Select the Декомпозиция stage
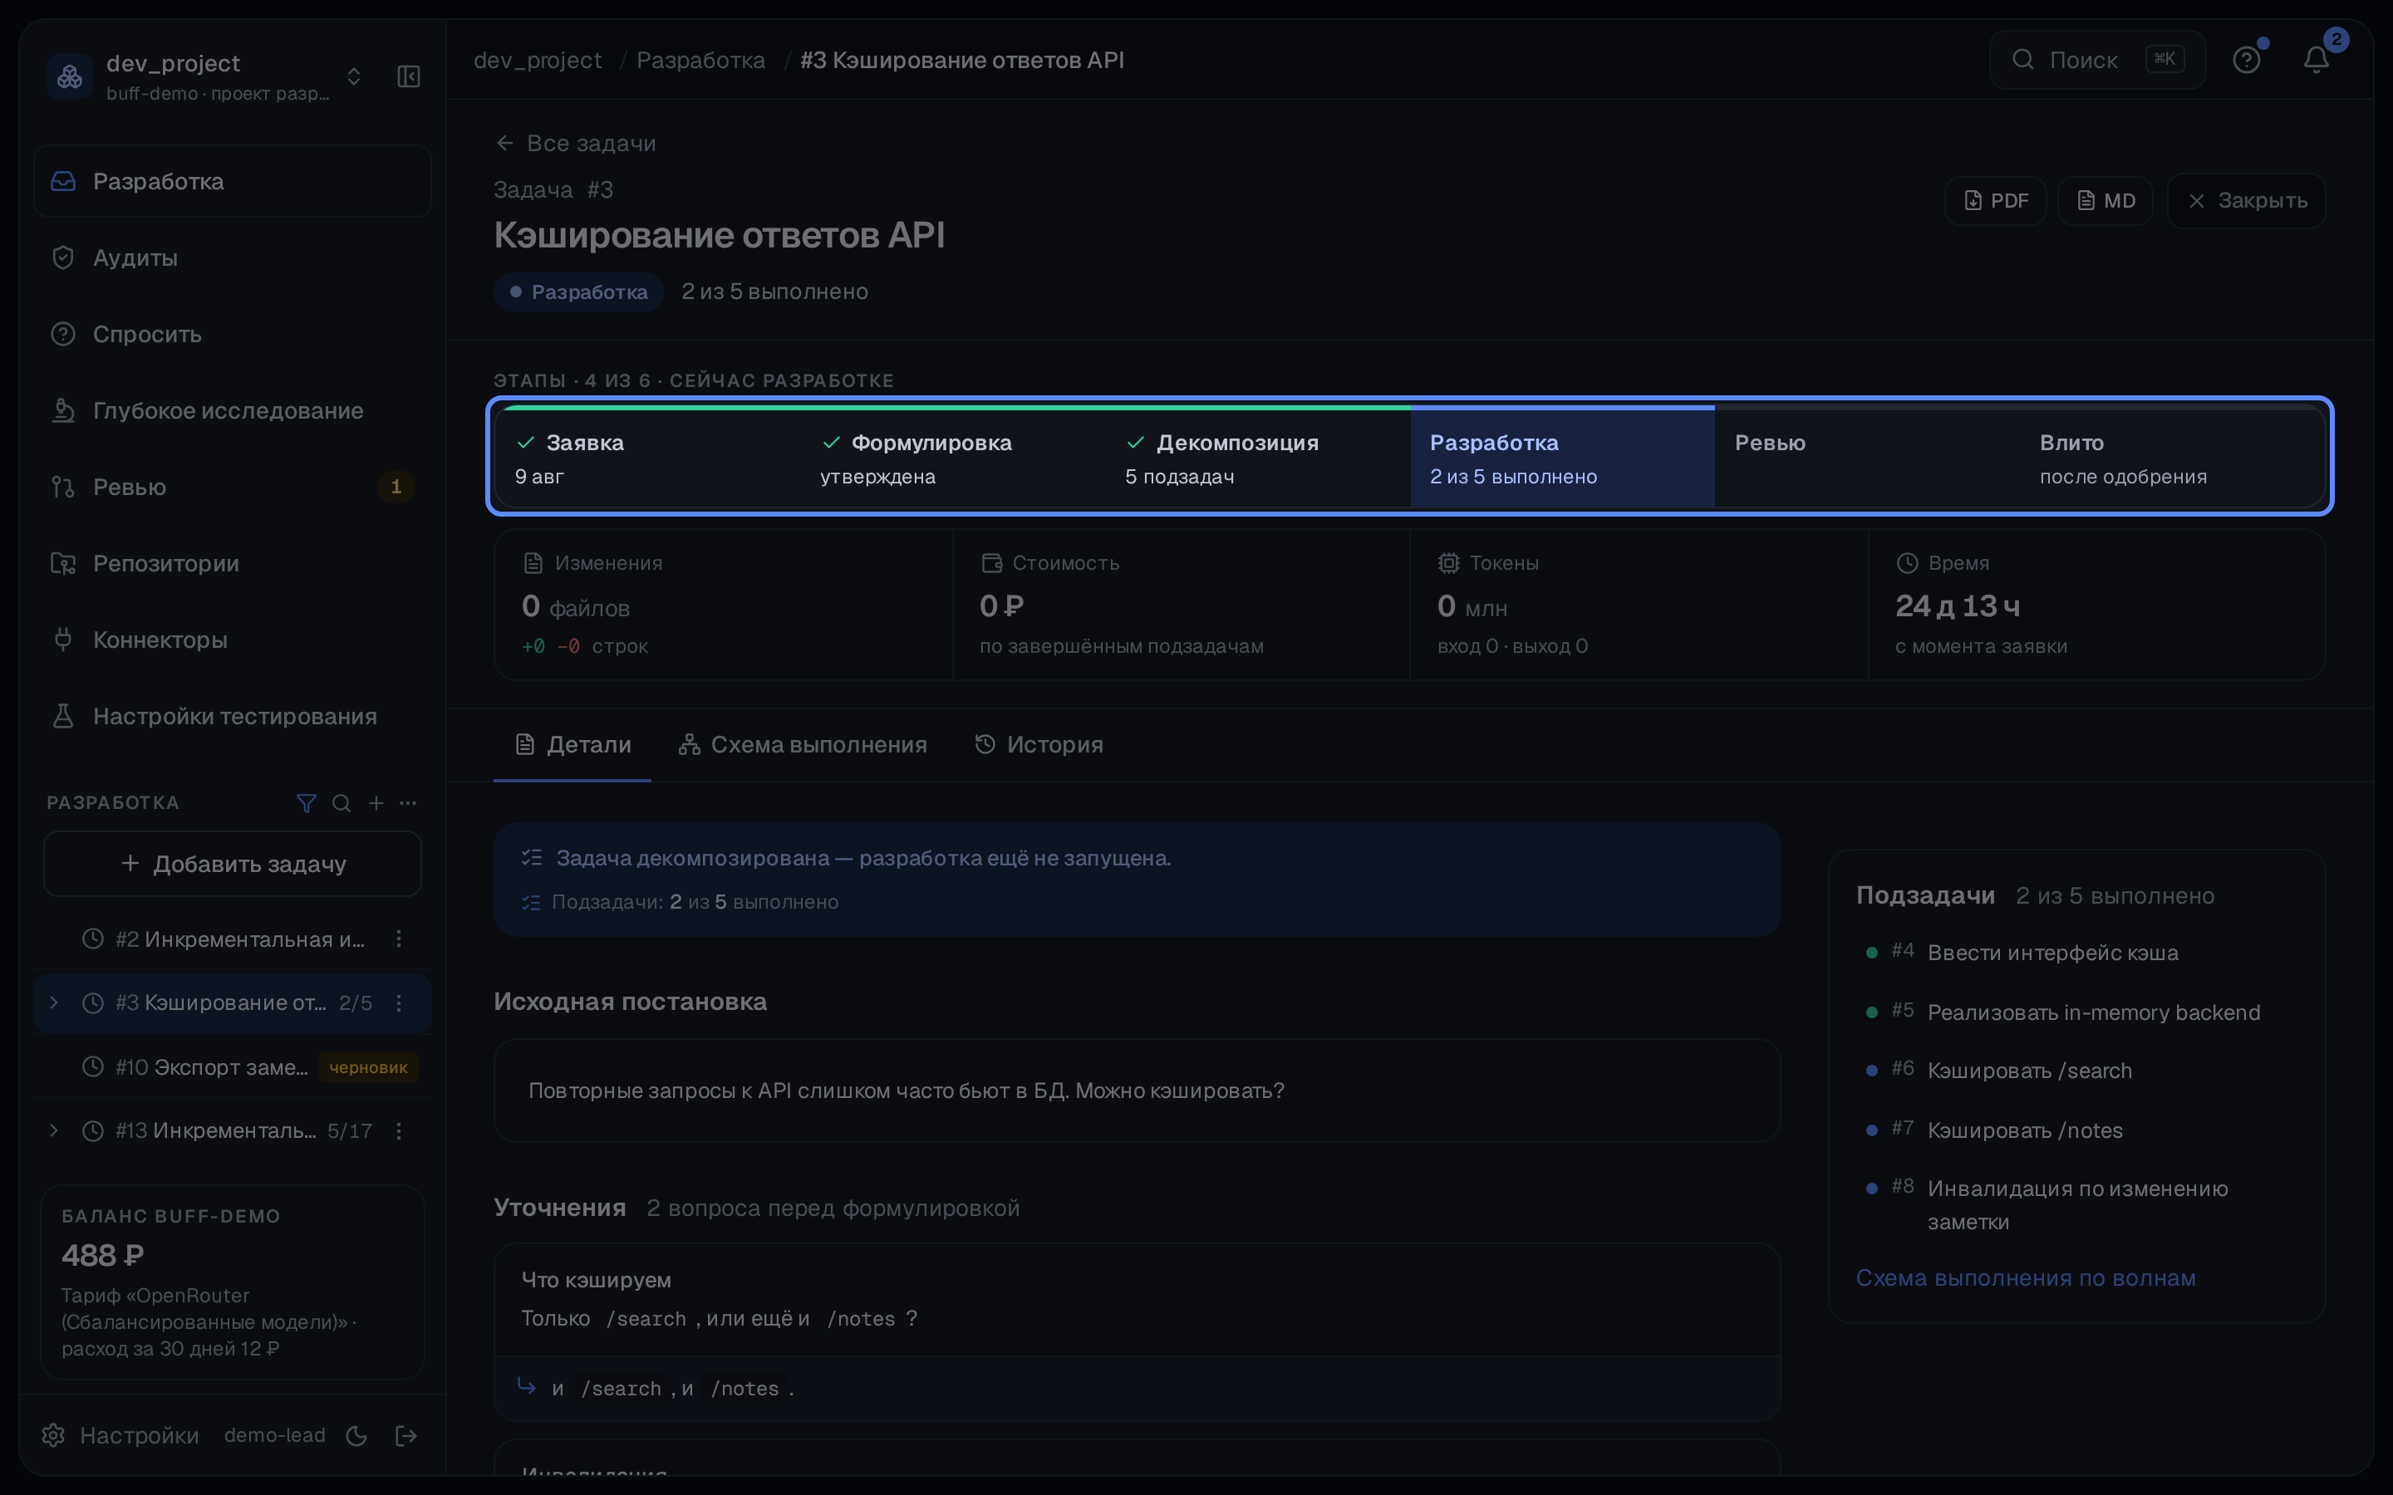The height and width of the screenshot is (1495, 2393). click(x=1258, y=458)
